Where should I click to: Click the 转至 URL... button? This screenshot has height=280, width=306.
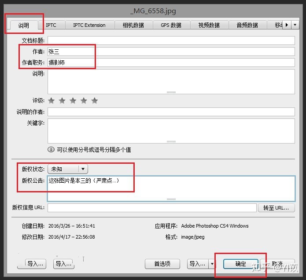click(276, 208)
